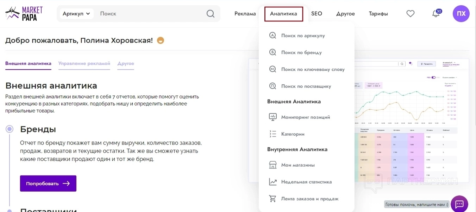
Task: Click the "Попробовать" button
Action: 48,184
